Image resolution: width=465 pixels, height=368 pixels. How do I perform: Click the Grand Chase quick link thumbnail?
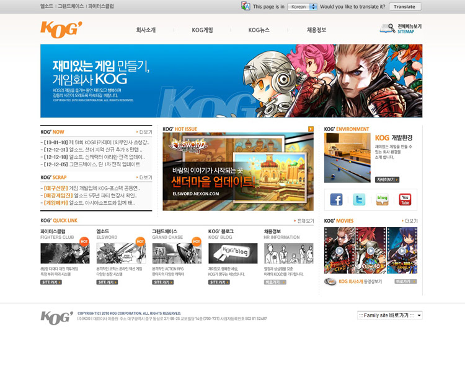[177, 253]
